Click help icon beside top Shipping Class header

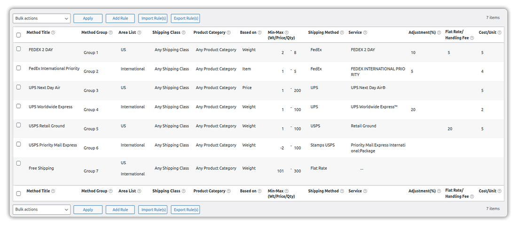click(x=184, y=33)
